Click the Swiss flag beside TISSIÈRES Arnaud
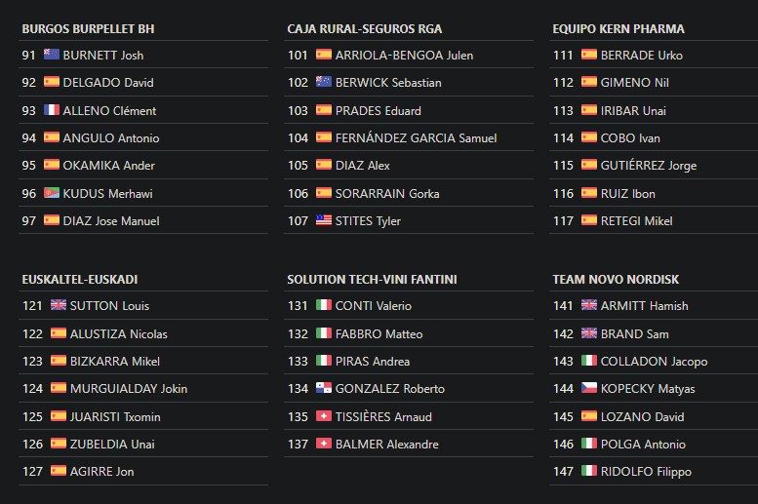 coord(324,416)
